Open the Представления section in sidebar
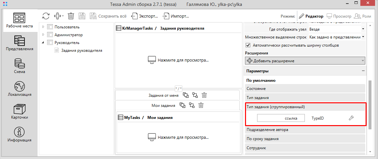 pyautogui.click(x=20, y=43)
